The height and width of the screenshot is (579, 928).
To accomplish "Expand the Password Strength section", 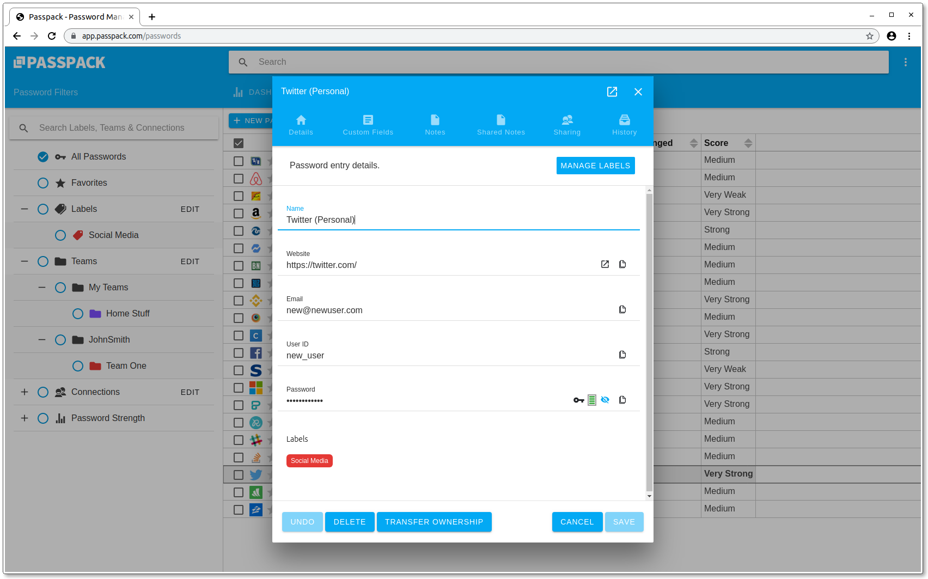I will coord(25,418).
